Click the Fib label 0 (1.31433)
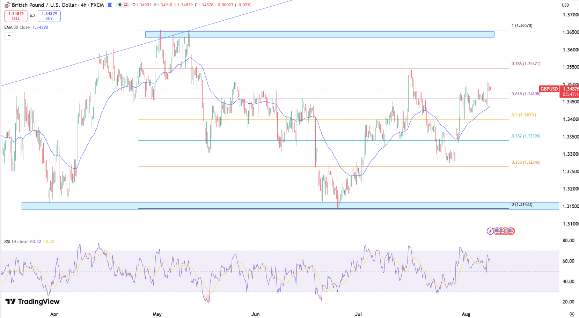The image size is (579, 318). pos(522,205)
